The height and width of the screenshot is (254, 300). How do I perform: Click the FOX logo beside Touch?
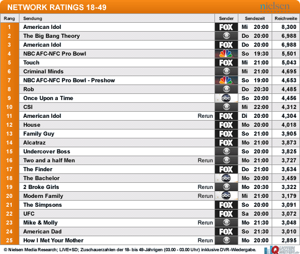coord(226,63)
